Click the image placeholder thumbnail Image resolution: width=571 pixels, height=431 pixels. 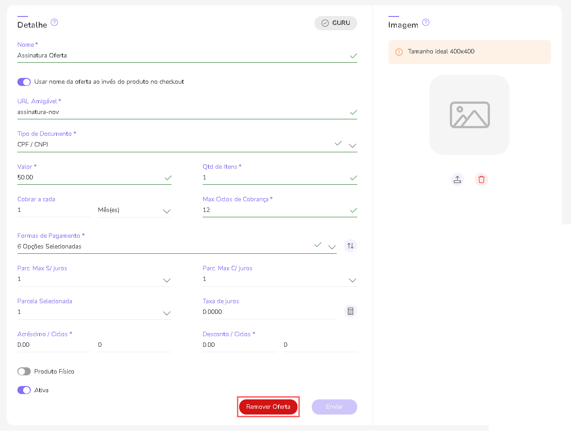(x=469, y=115)
